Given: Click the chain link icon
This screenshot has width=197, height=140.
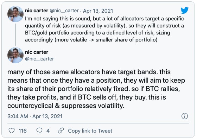Looking at the screenshot, I should [x=61, y=131].
